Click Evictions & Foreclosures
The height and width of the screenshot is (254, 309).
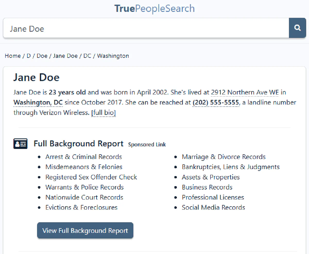pos(81,207)
